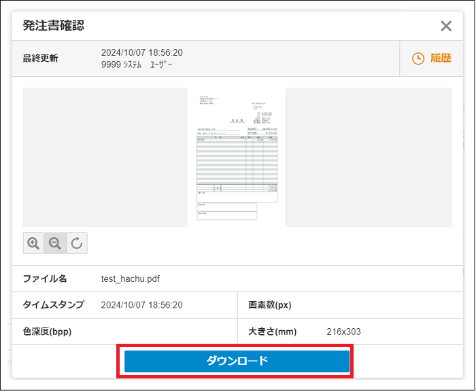Click the 216x303 size value
This screenshot has width=476, height=392.
[x=343, y=332]
